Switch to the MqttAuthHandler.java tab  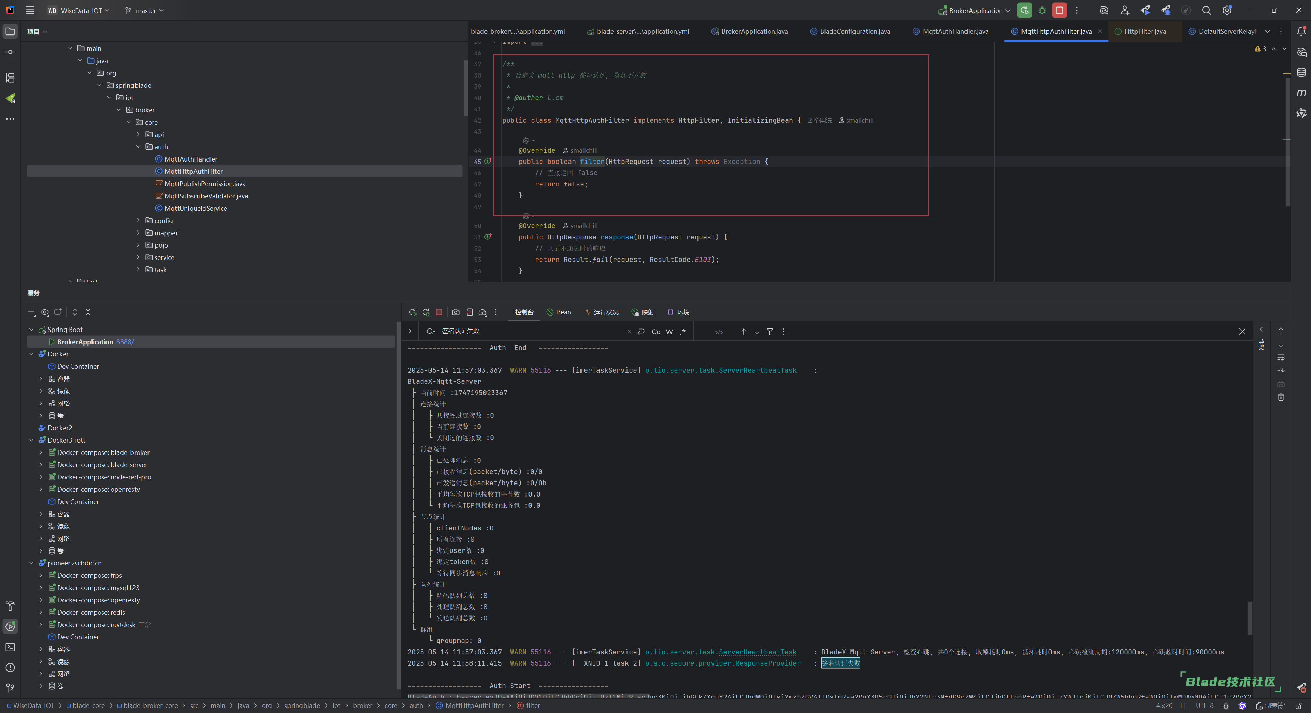950,31
